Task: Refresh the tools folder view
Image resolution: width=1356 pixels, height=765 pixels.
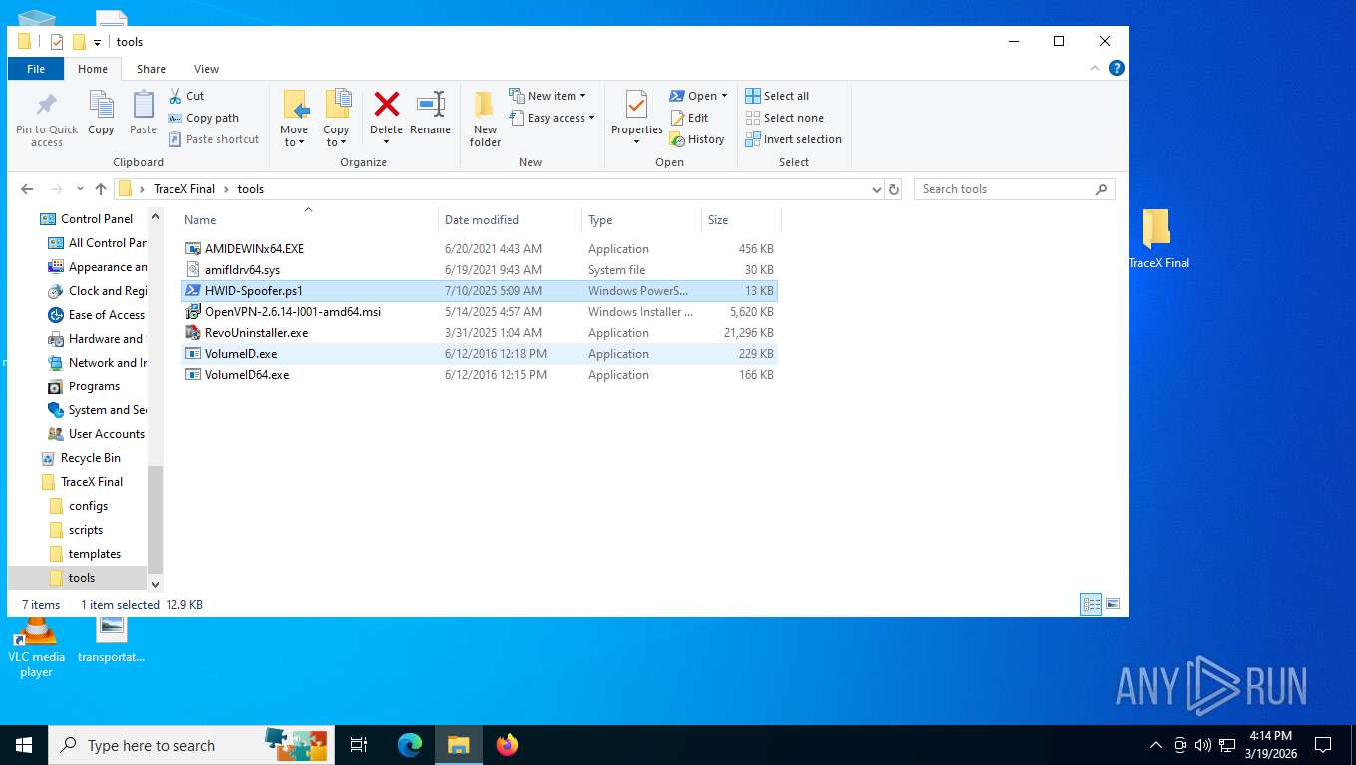Action: point(894,189)
